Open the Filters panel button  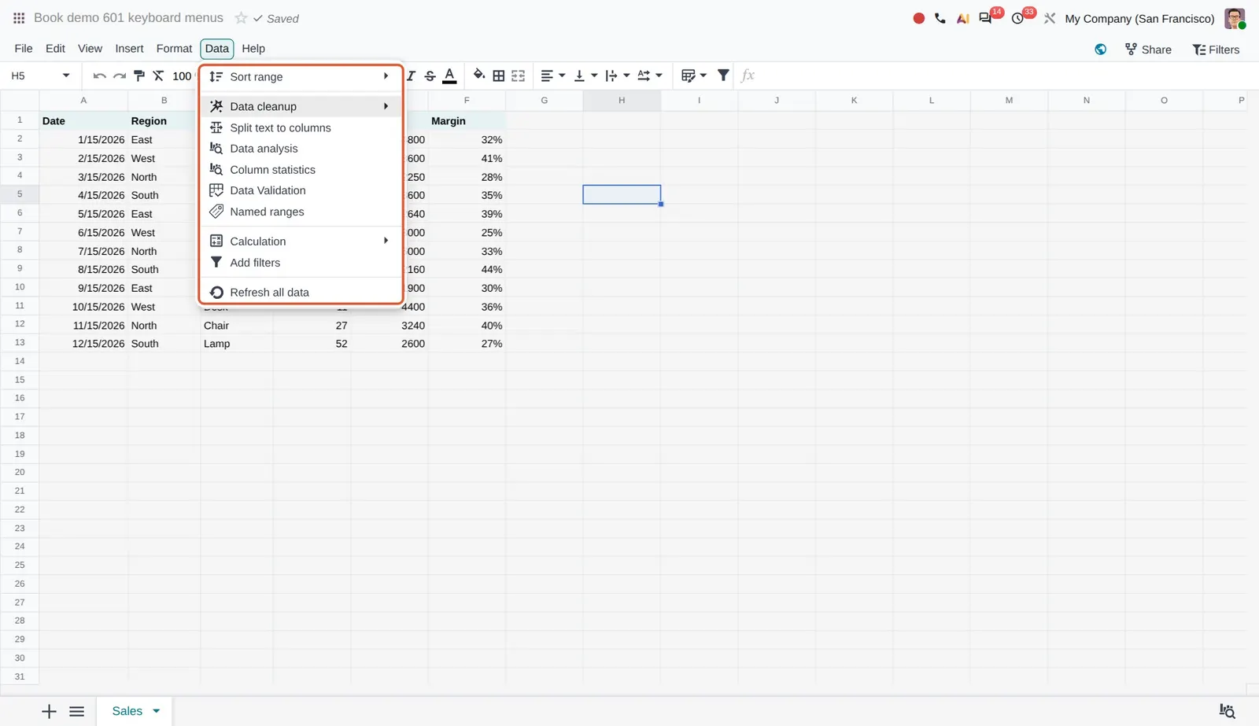(1216, 49)
